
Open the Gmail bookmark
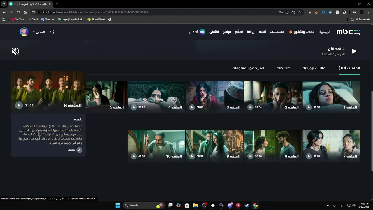tap(33, 20)
